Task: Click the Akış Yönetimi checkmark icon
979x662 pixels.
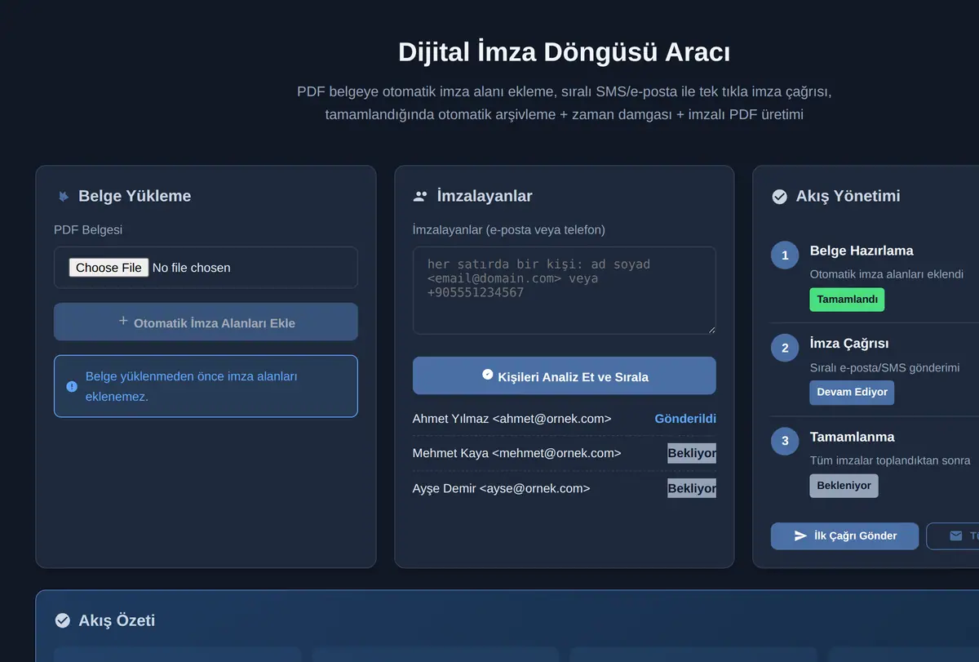Action: click(x=779, y=196)
